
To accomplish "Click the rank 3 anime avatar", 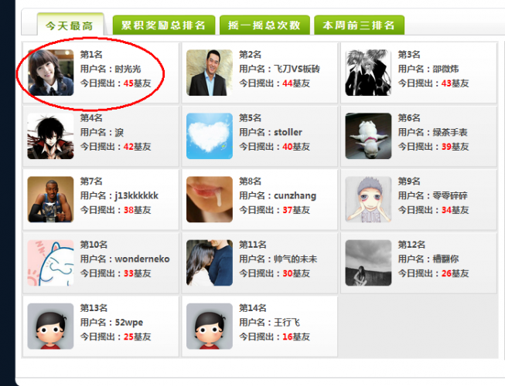I will click(x=368, y=73).
